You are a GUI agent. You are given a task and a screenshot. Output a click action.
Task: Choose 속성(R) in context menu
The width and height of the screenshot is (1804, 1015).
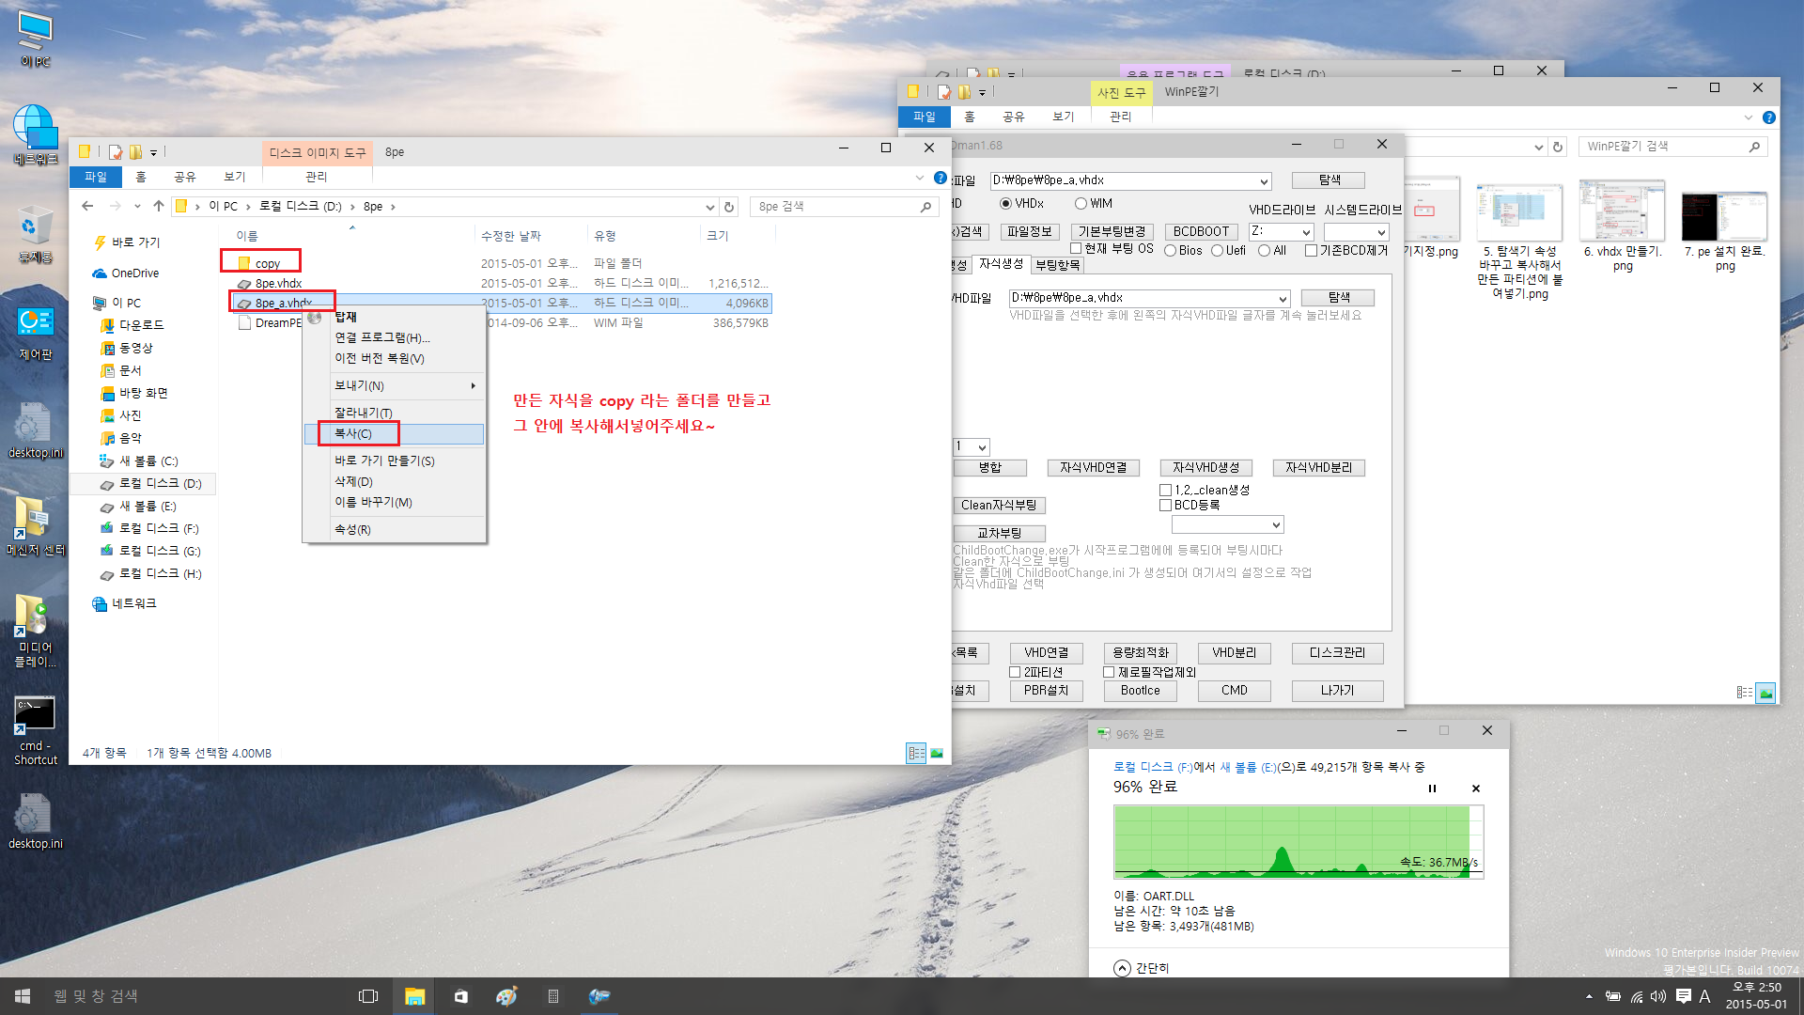pos(394,529)
